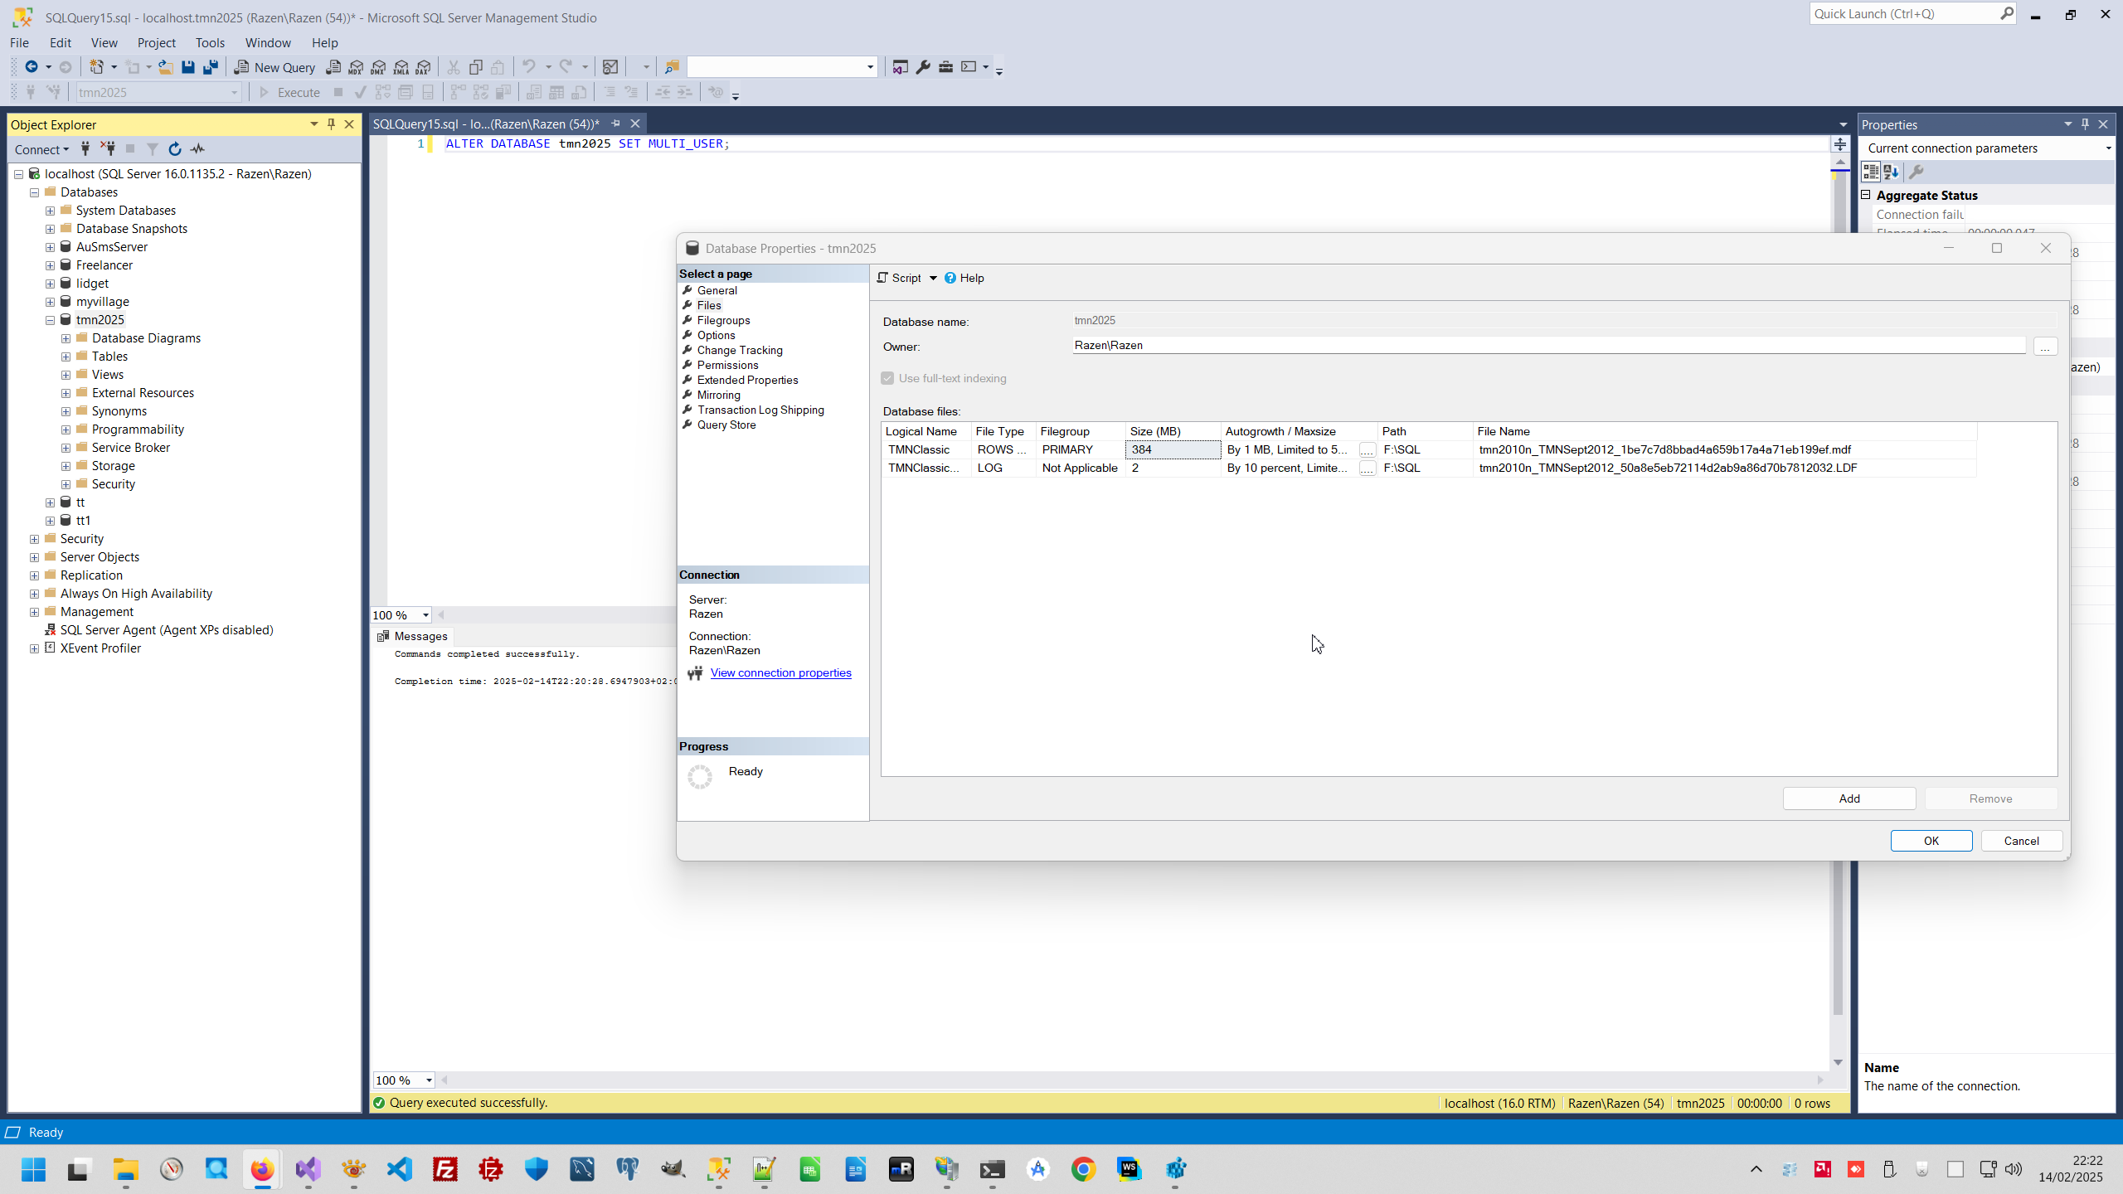Toggle the Object Explorer auto-hide pin

click(x=331, y=124)
